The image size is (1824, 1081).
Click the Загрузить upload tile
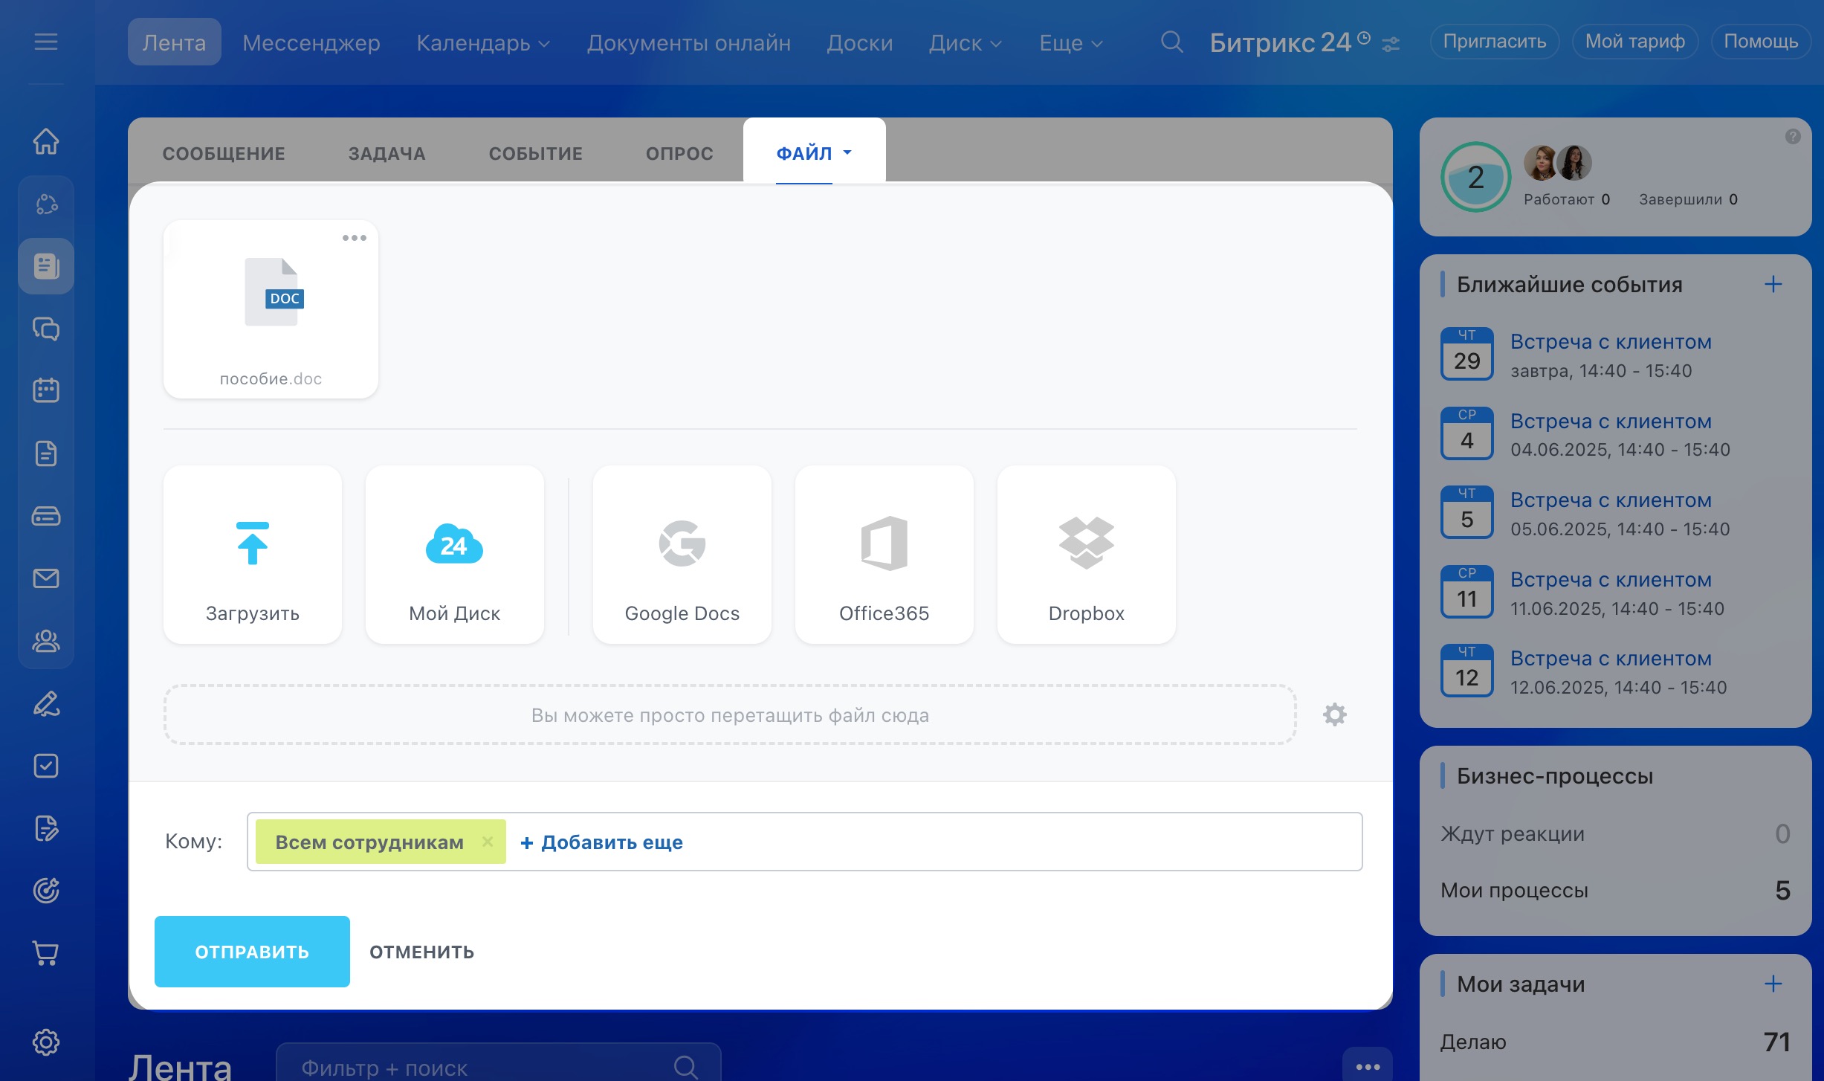tap(253, 555)
